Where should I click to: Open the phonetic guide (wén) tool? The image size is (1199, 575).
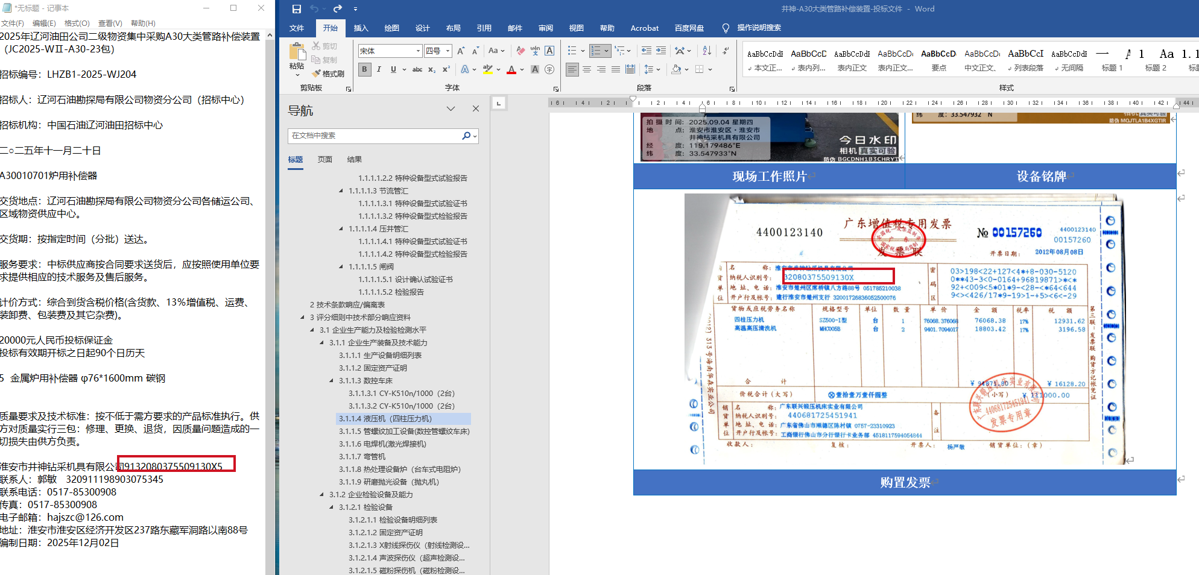click(535, 51)
